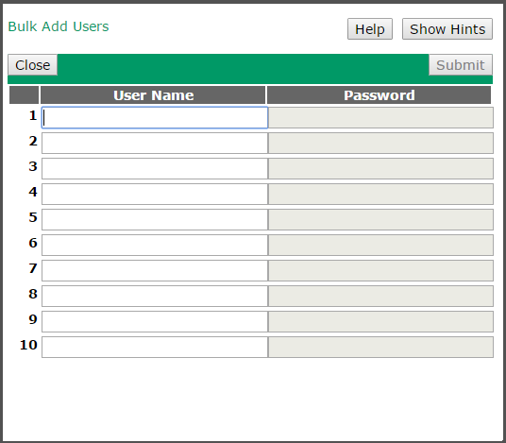
Task: Focus the User Name field in row 7
Action: coord(155,270)
